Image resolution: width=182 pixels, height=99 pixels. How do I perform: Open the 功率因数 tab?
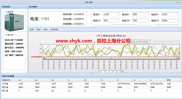click(x=54, y=30)
